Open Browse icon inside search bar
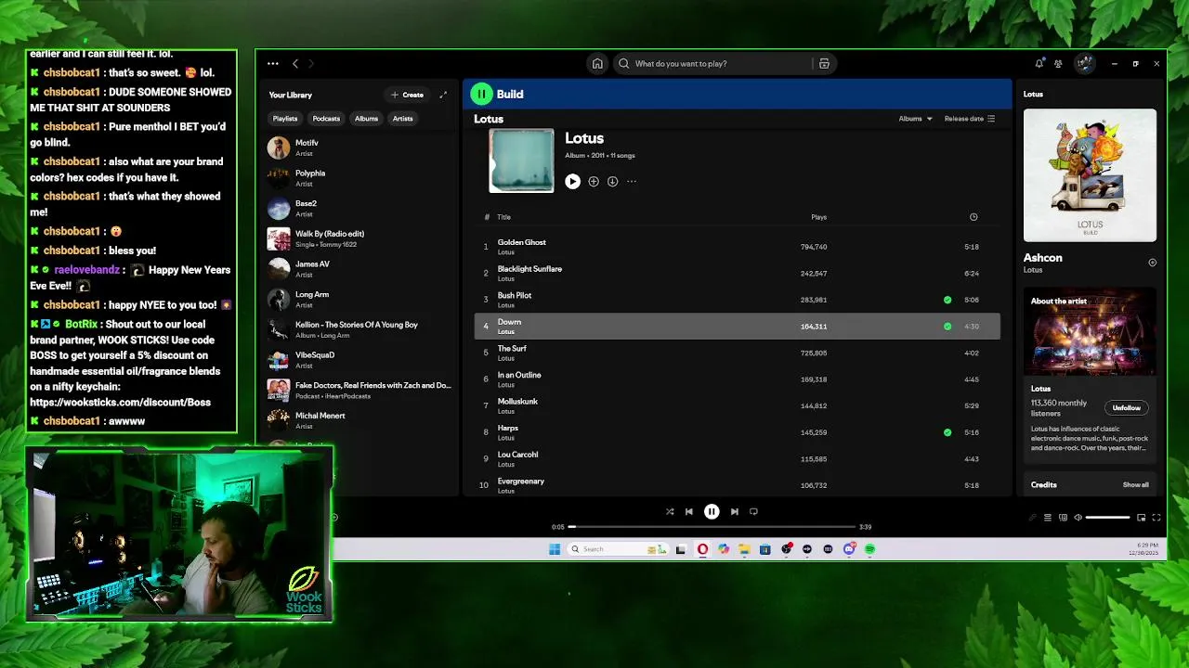This screenshot has height=668, width=1189. coord(824,63)
